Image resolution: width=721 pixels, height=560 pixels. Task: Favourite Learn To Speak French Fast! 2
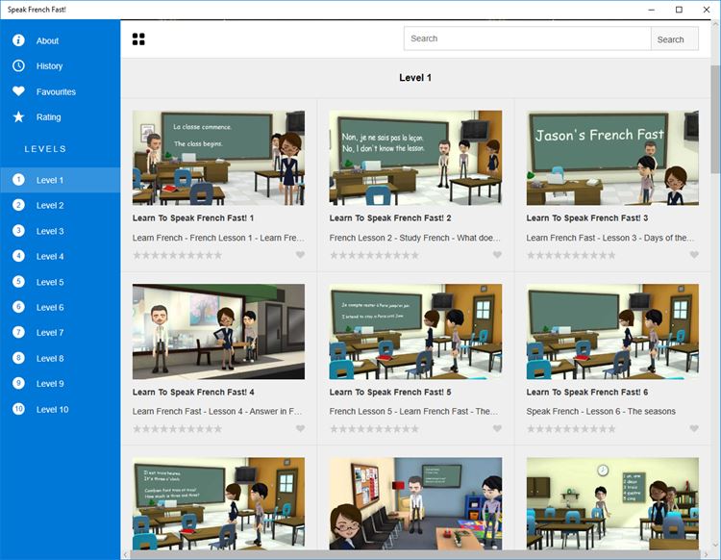click(497, 254)
